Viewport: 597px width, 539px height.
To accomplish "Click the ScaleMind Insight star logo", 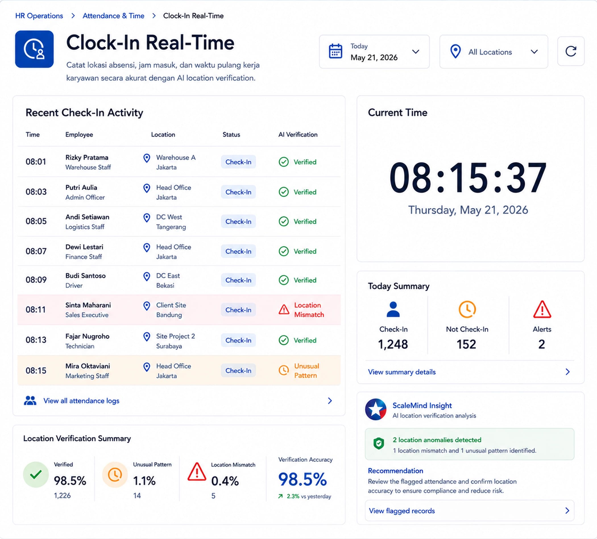I will 376,409.
